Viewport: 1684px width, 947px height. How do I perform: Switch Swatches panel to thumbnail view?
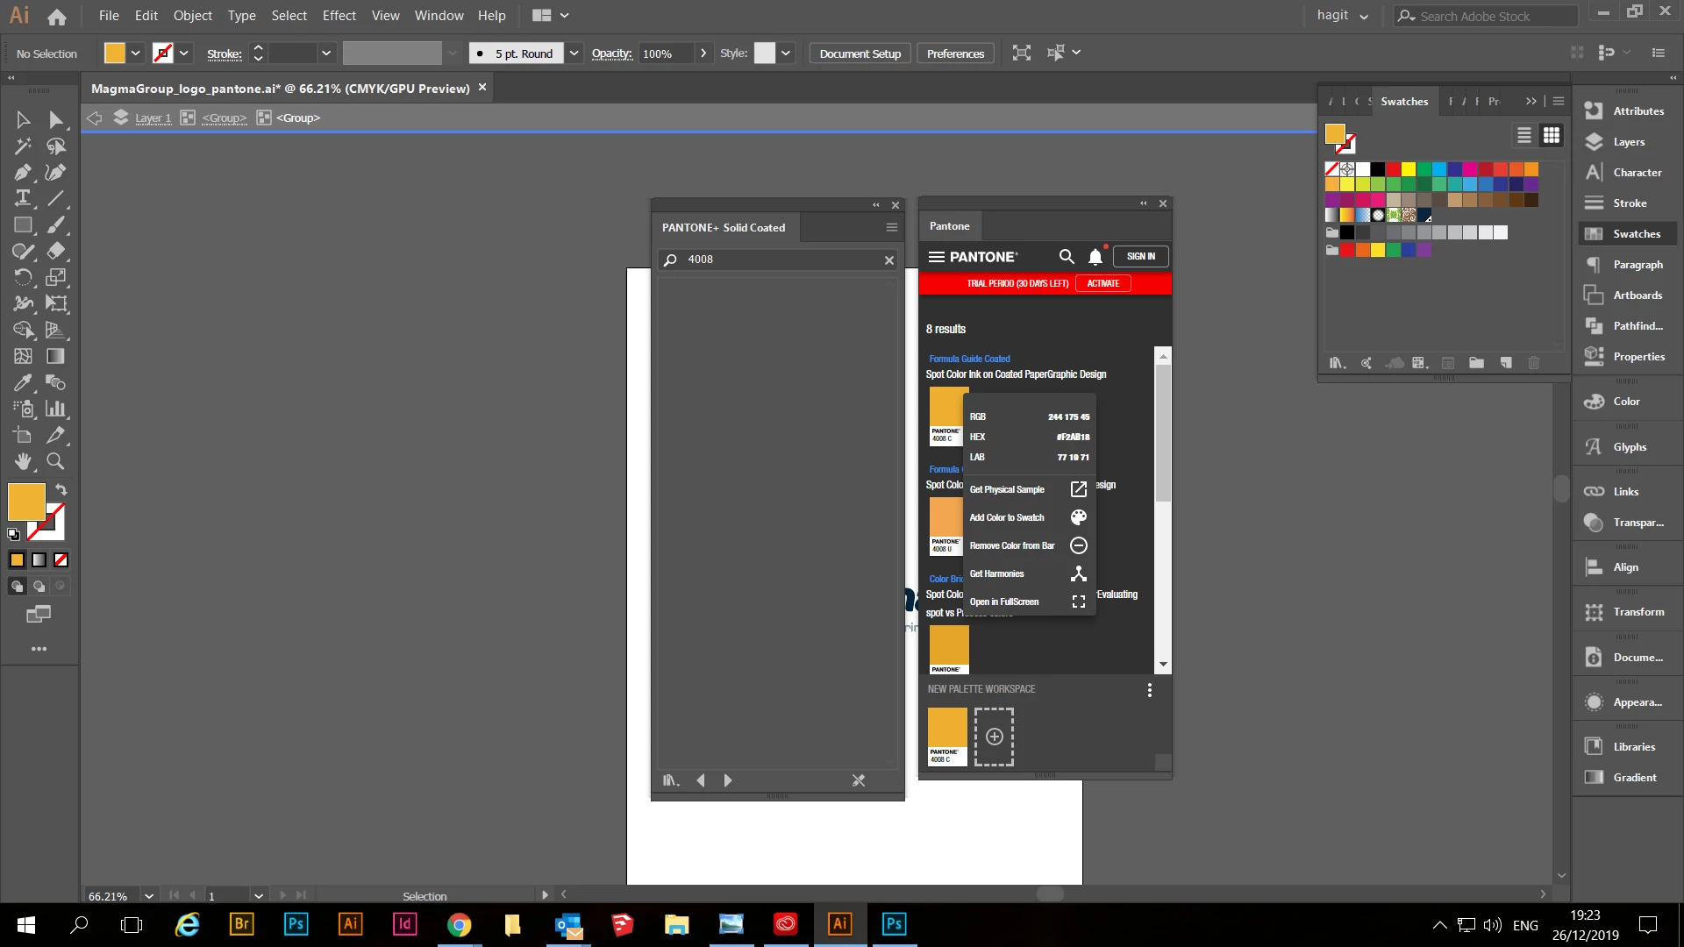pos(1552,135)
